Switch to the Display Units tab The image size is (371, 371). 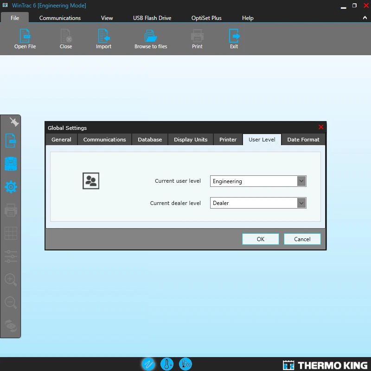(191, 140)
